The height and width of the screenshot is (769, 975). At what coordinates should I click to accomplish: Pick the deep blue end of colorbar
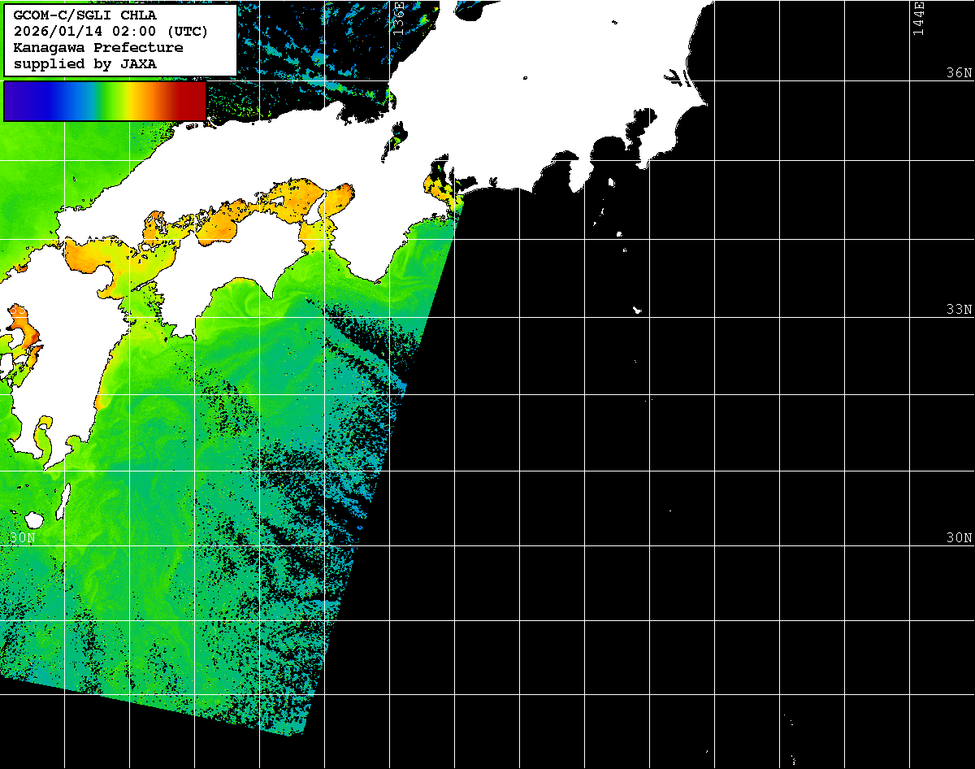pyautogui.click(x=16, y=101)
